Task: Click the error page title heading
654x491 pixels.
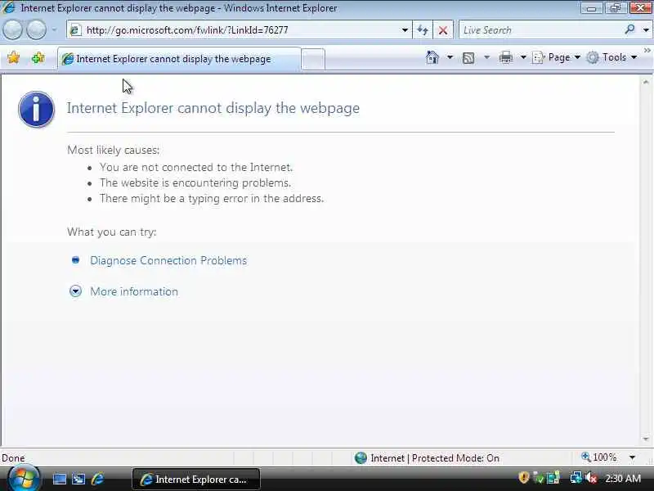Action: pyautogui.click(x=213, y=108)
